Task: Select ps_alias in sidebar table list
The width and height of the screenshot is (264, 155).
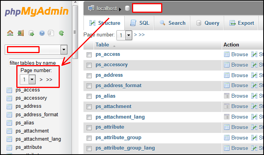Action: (x=25, y=123)
